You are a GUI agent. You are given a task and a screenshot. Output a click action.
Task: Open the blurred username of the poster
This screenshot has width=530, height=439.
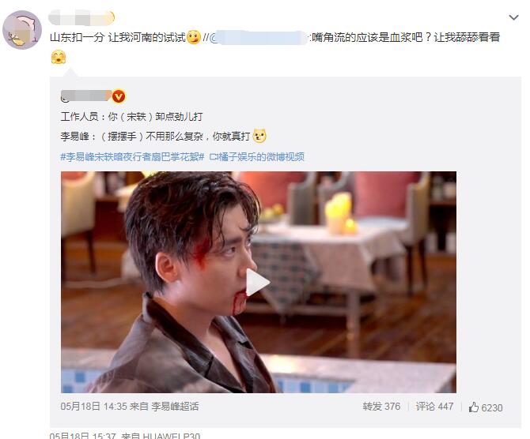(81, 18)
